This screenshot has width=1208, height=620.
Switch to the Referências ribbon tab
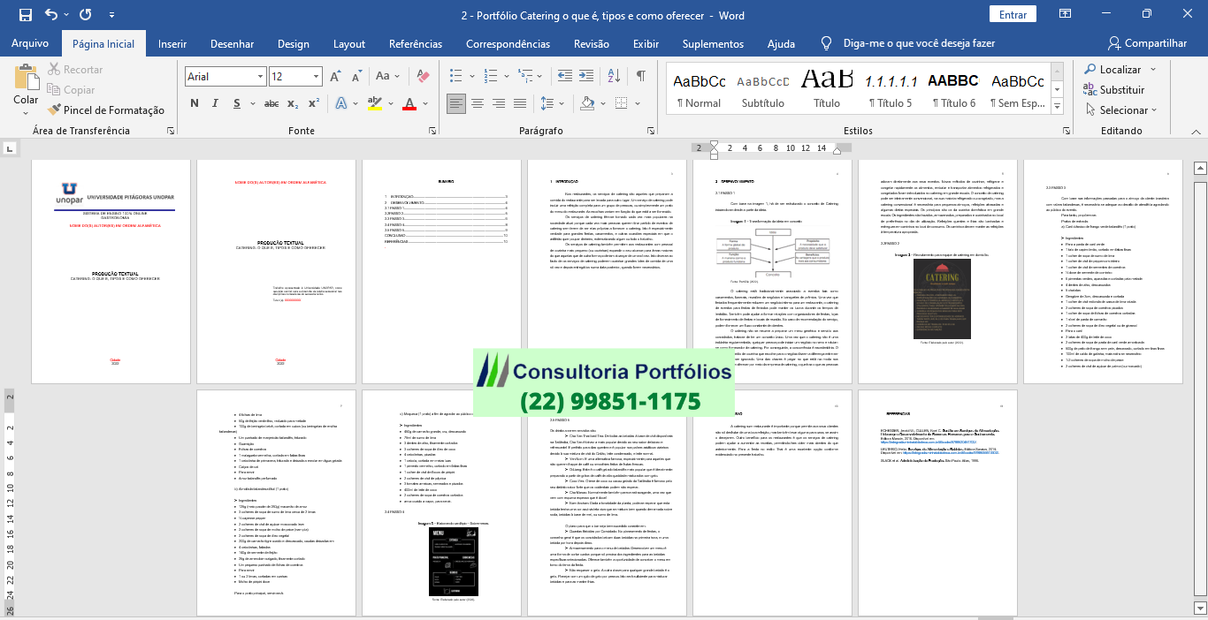coord(416,43)
